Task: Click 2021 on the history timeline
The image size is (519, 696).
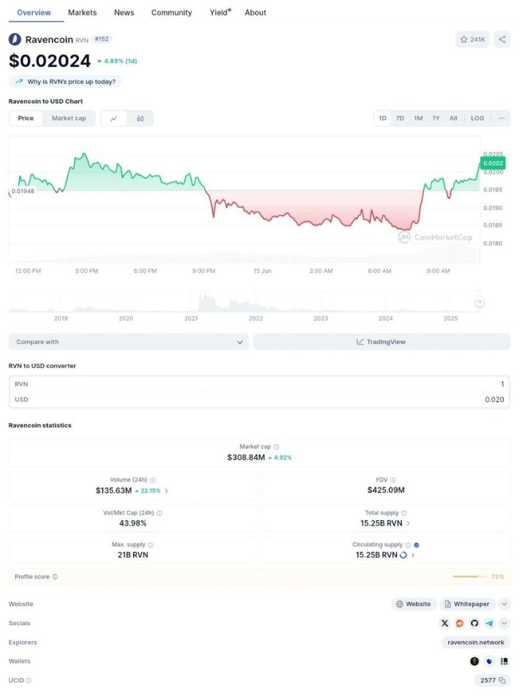Action: tap(191, 318)
